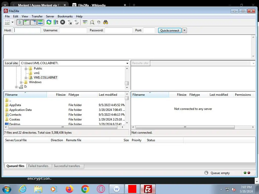Toggle transfer queue display

[40, 22]
